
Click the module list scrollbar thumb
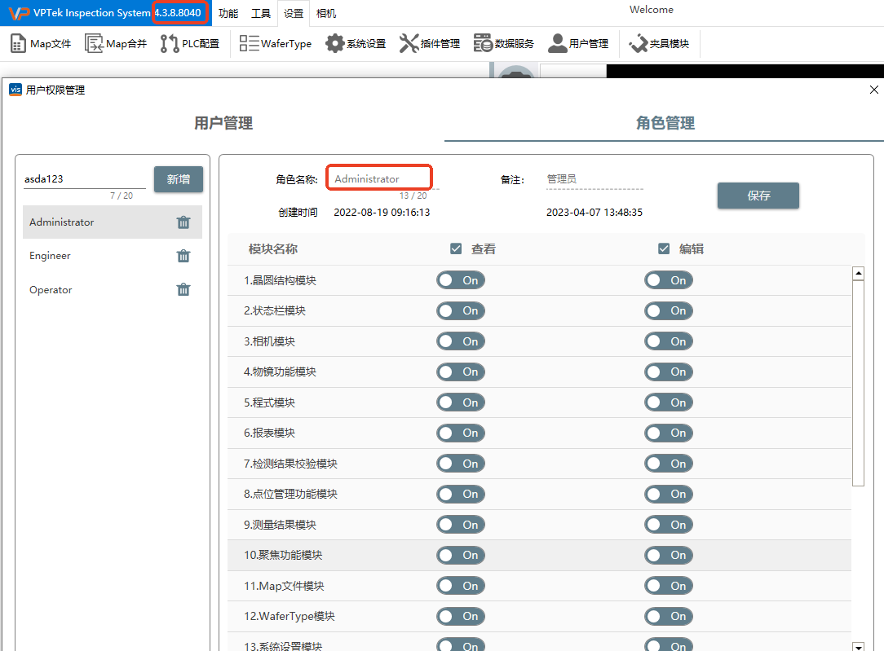tap(858, 383)
